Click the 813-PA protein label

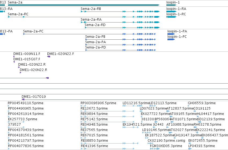(x=6, y=31)
